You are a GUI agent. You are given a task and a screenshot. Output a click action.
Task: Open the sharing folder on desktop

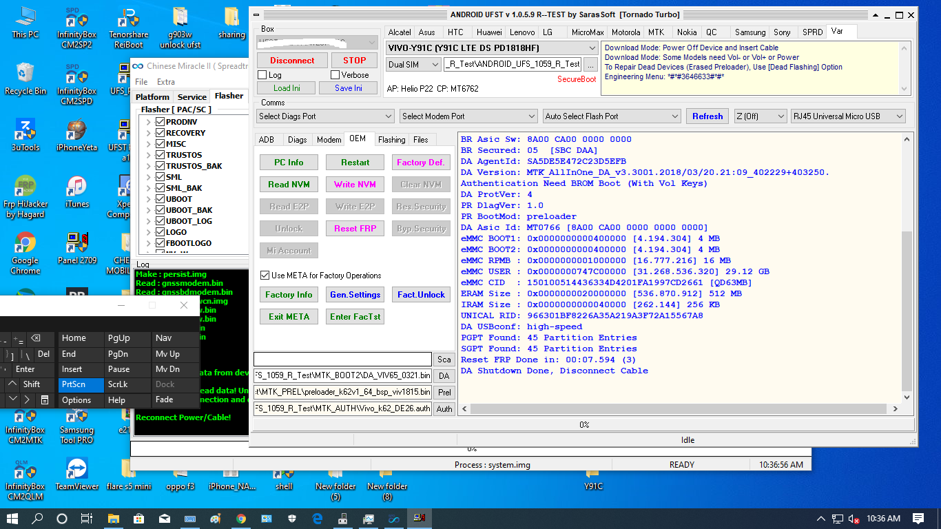pyautogui.click(x=231, y=22)
